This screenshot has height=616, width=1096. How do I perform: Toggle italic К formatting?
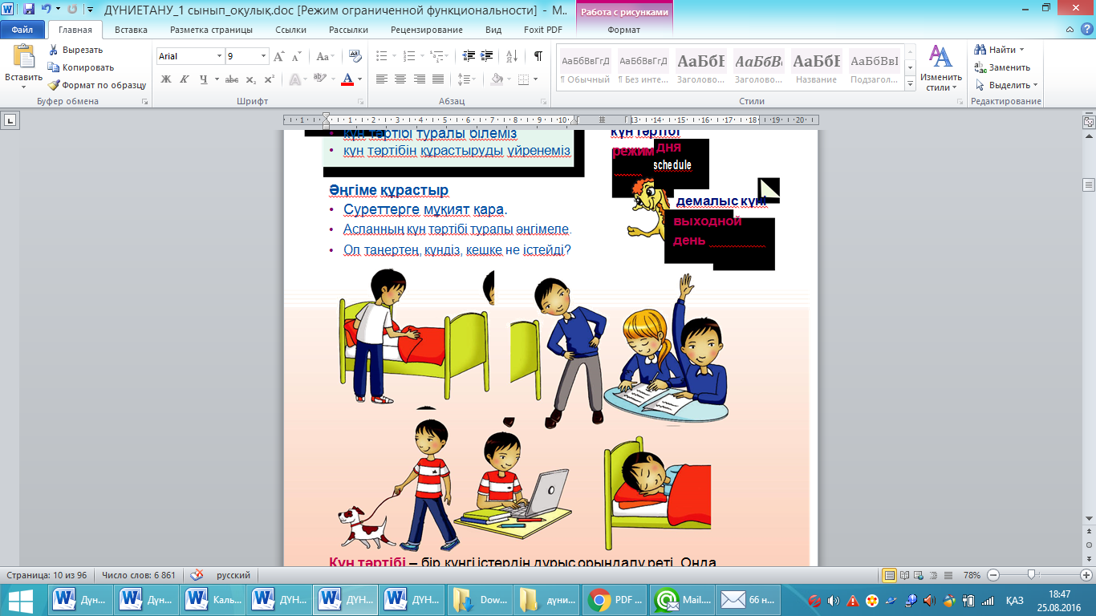pos(184,79)
